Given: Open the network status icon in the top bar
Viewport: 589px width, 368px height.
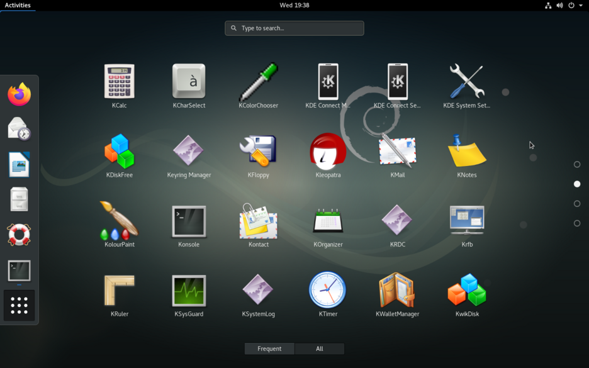Looking at the screenshot, I should [x=548, y=5].
